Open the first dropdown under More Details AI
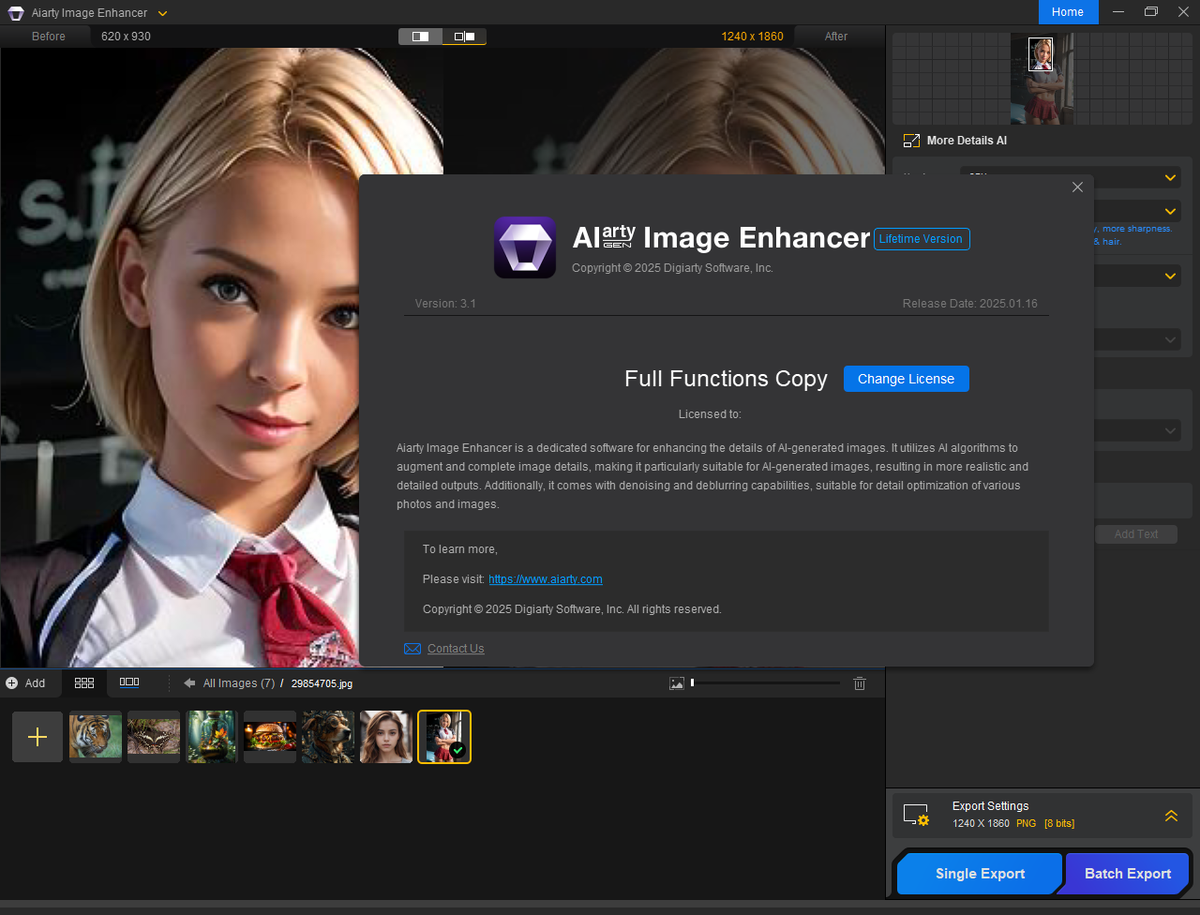The image size is (1200, 915). click(x=1071, y=177)
